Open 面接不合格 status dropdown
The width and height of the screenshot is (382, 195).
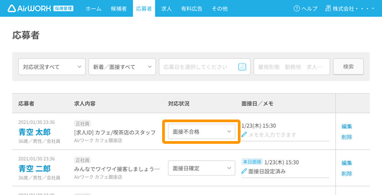point(202,132)
